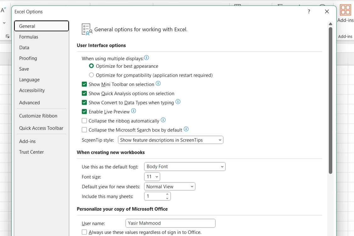This screenshot has width=354, height=236.
Task: Open the Add-ins category in options list
Action: tap(42, 141)
